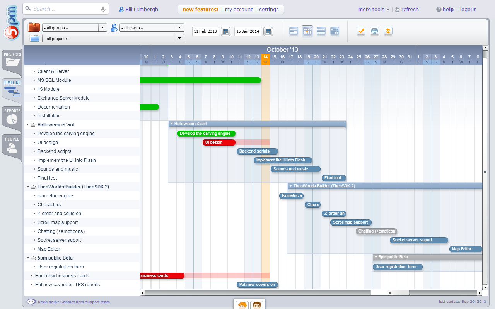495x309 pixels.
Task: Select the MS SQL Module task row
Action: (x=82, y=80)
